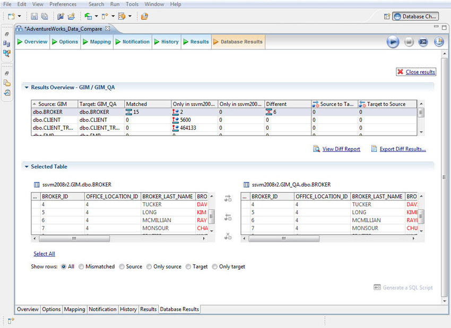
Task: Click the Close results link
Action: (420, 72)
